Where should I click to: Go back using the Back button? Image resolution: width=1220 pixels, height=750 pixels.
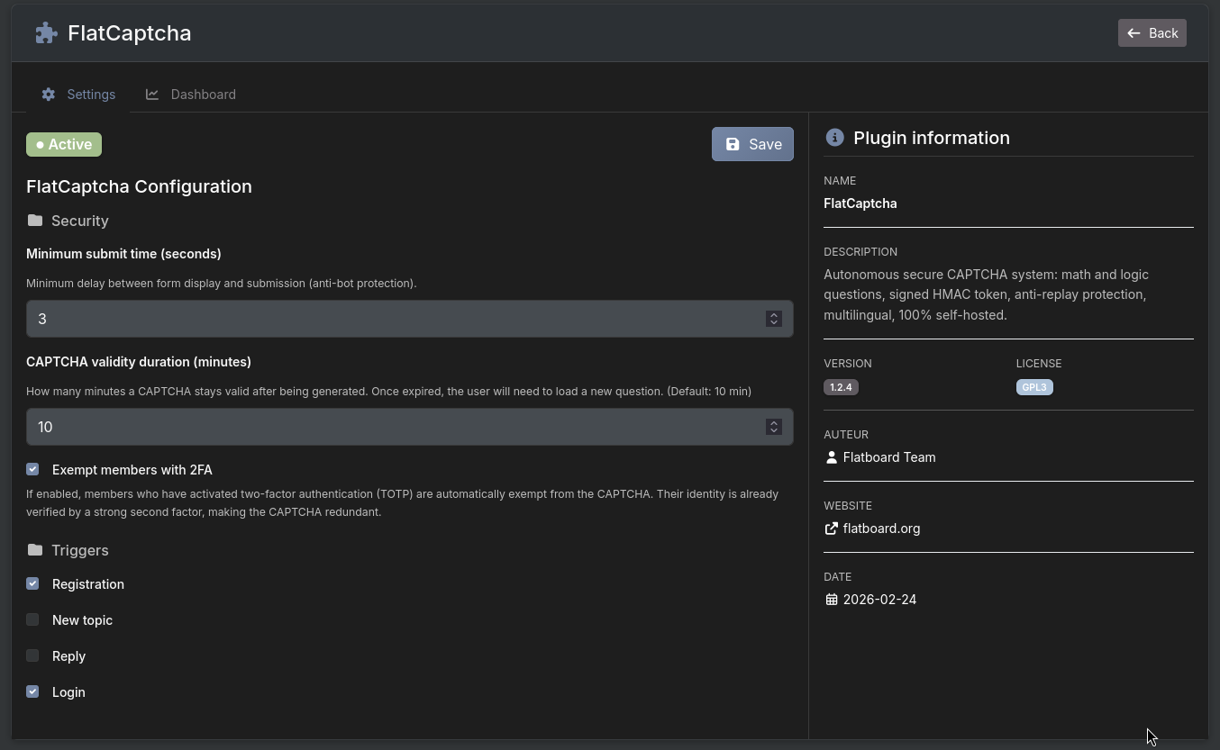pyautogui.click(x=1152, y=33)
